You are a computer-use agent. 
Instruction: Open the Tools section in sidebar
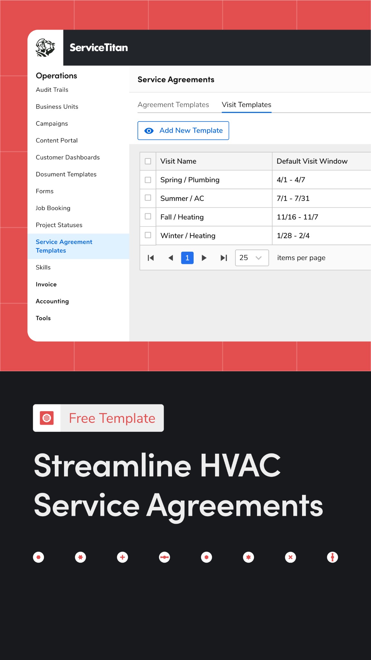(x=43, y=318)
